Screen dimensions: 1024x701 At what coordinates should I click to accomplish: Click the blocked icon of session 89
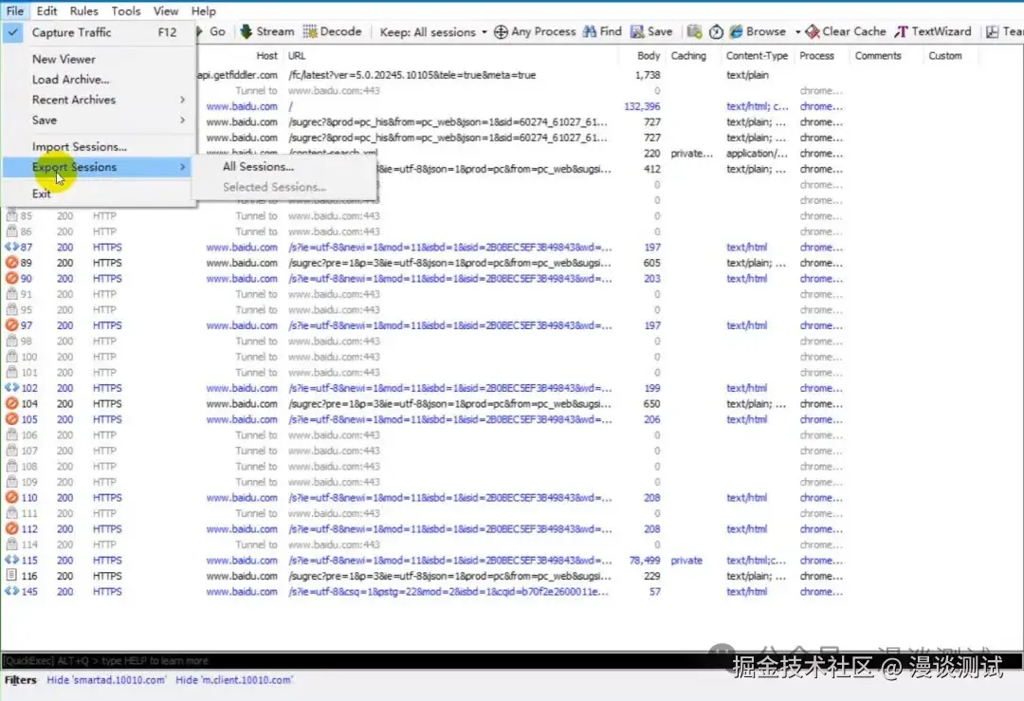[11, 263]
